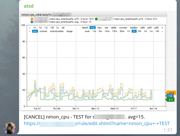Open the chart image attachment
The image size is (180, 136).
coord(98,61)
